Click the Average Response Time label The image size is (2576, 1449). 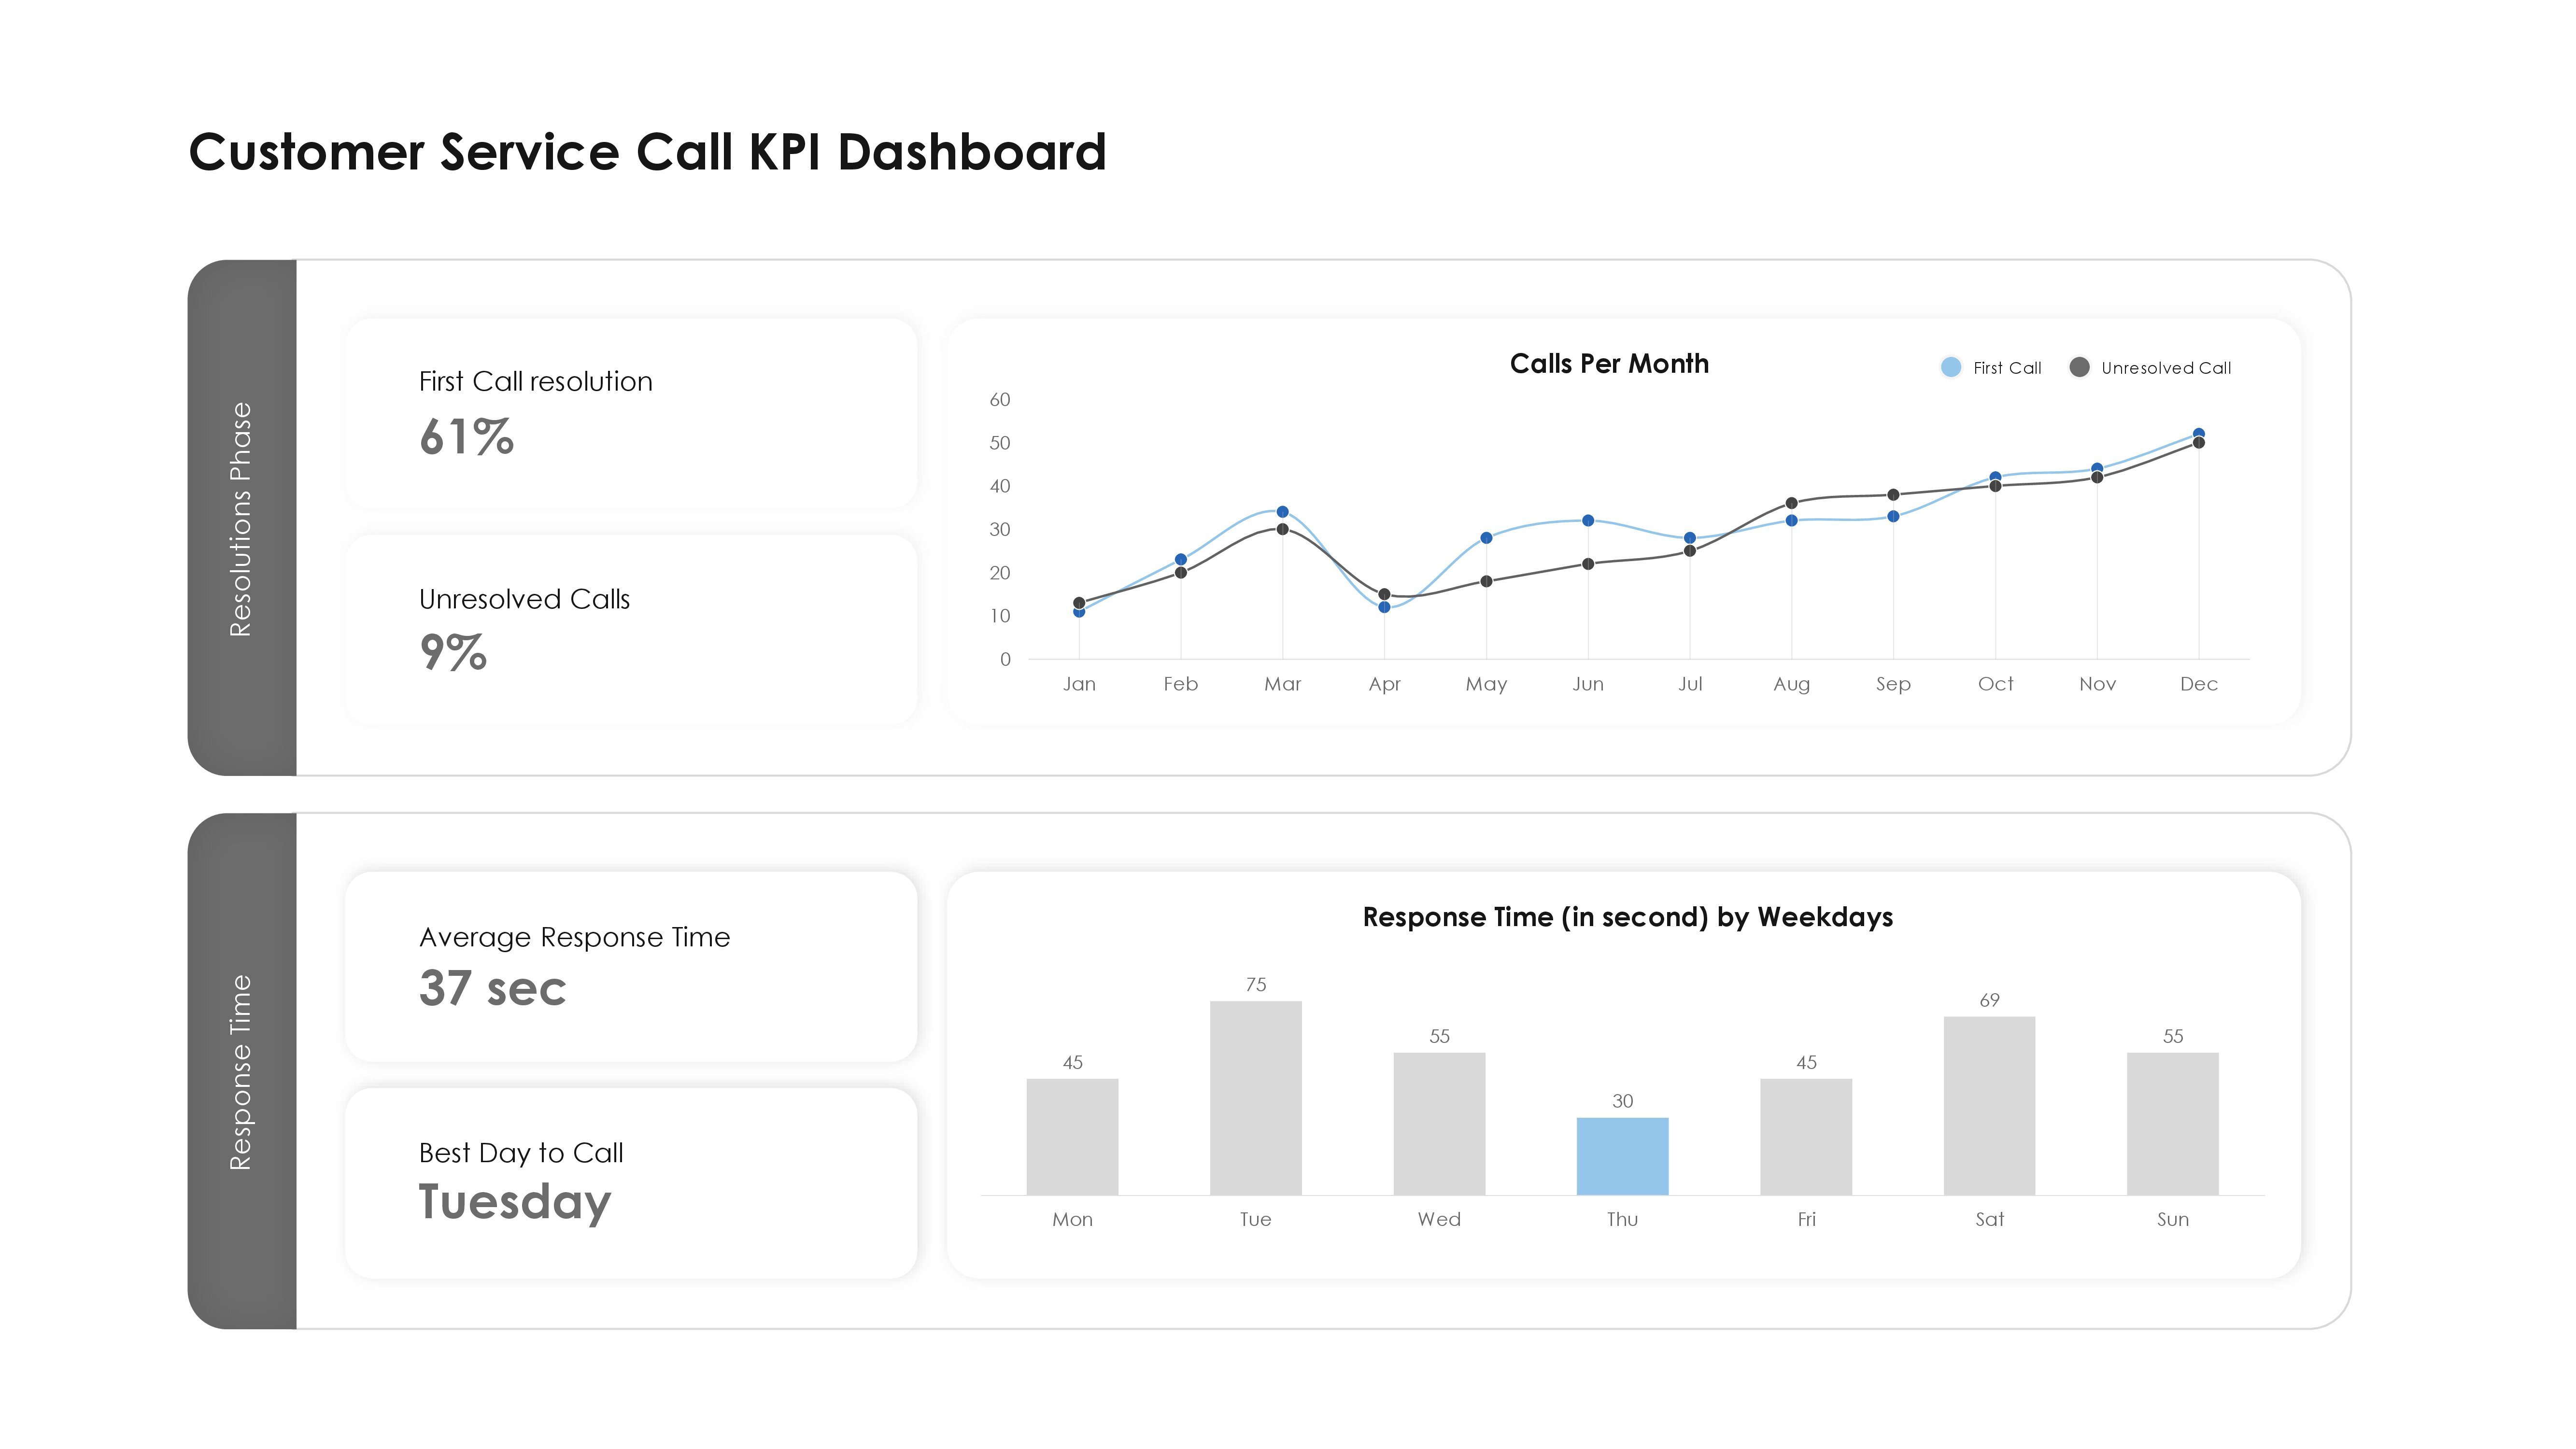click(x=574, y=937)
